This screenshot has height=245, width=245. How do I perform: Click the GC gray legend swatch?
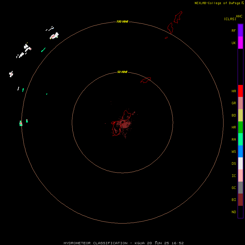(x=240, y=188)
